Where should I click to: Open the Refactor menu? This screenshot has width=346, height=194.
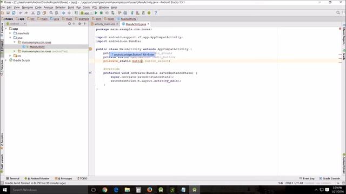pos(61,7)
